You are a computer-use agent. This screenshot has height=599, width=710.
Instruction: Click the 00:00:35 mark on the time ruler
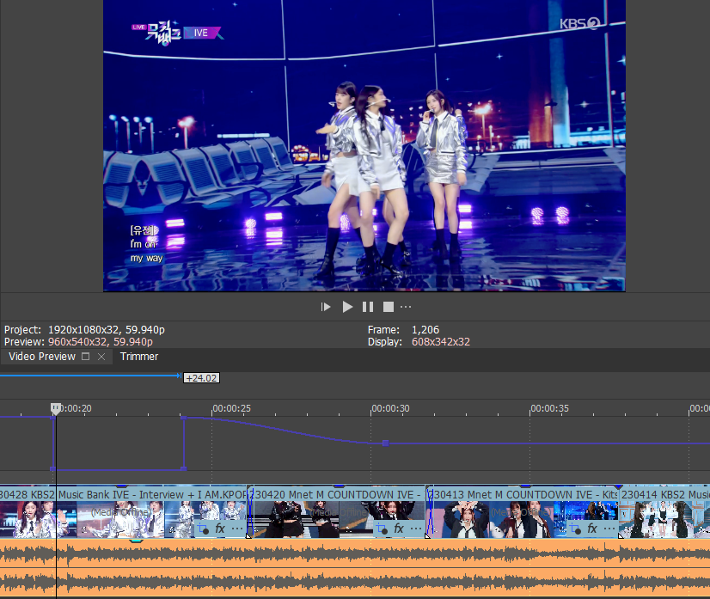pyautogui.click(x=549, y=408)
